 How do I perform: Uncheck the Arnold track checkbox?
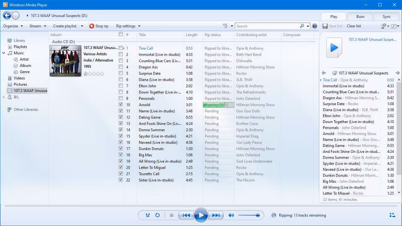coord(121,105)
